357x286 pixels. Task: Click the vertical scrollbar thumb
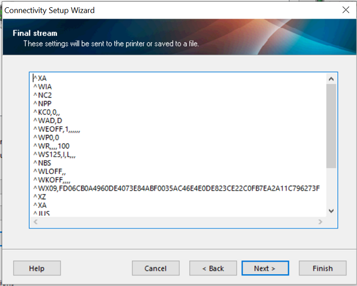[x=331, y=125]
